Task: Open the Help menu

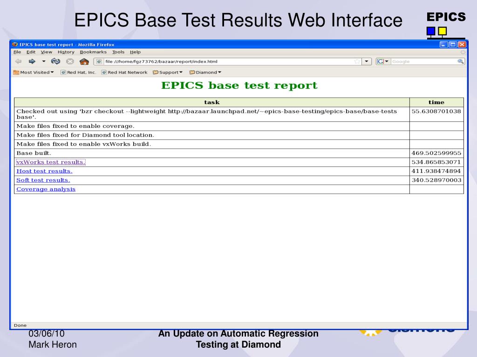Action: (136, 52)
